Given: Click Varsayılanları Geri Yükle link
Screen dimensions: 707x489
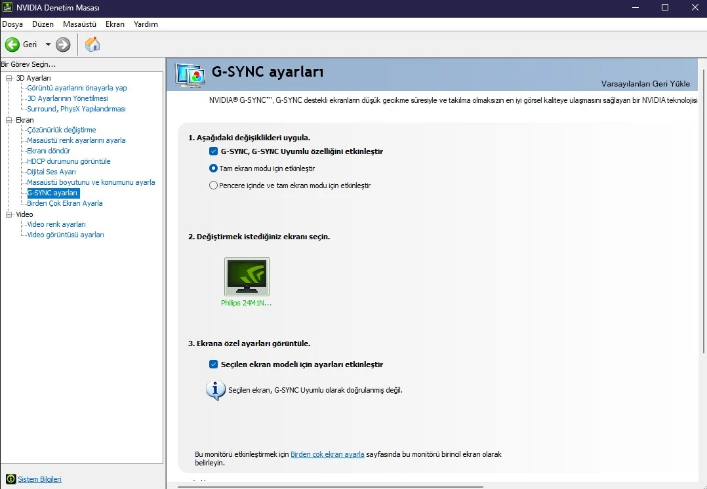Looking at the screenshot, I should point(645,84).
